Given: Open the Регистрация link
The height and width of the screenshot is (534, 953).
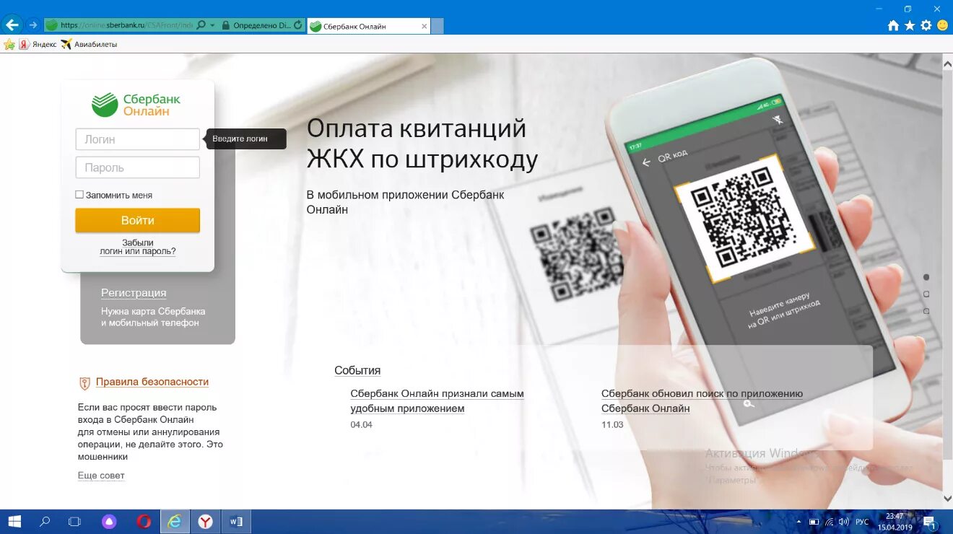Looking at the screenshot, I should tap(134, 293).
